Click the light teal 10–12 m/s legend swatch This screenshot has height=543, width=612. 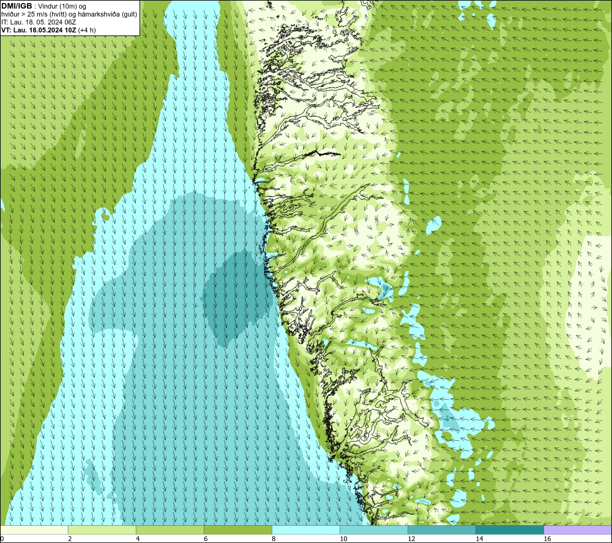click(x=373, y=530)
